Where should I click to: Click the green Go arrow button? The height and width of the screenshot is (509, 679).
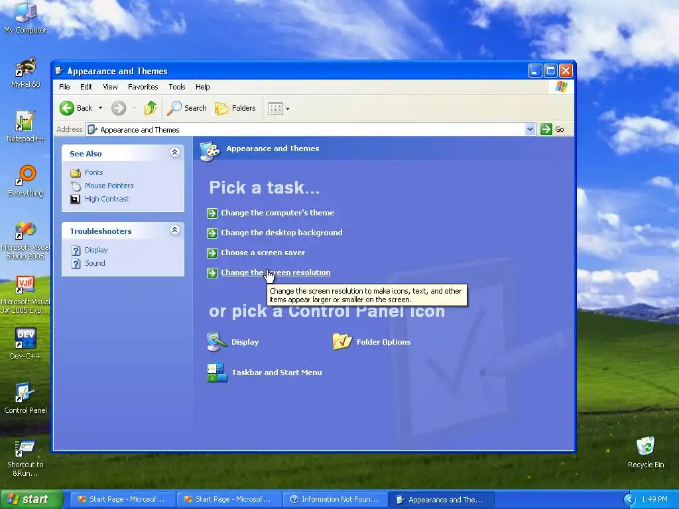click(546, 129)
